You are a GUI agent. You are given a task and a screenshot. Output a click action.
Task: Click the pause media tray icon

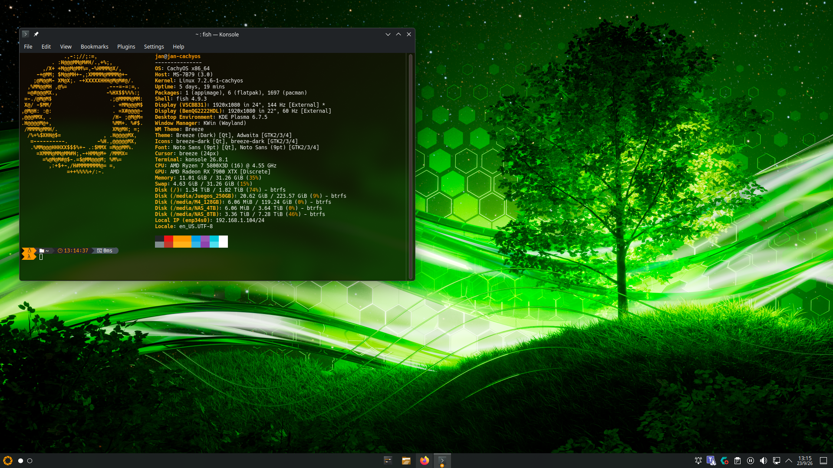tap(751, 461)
